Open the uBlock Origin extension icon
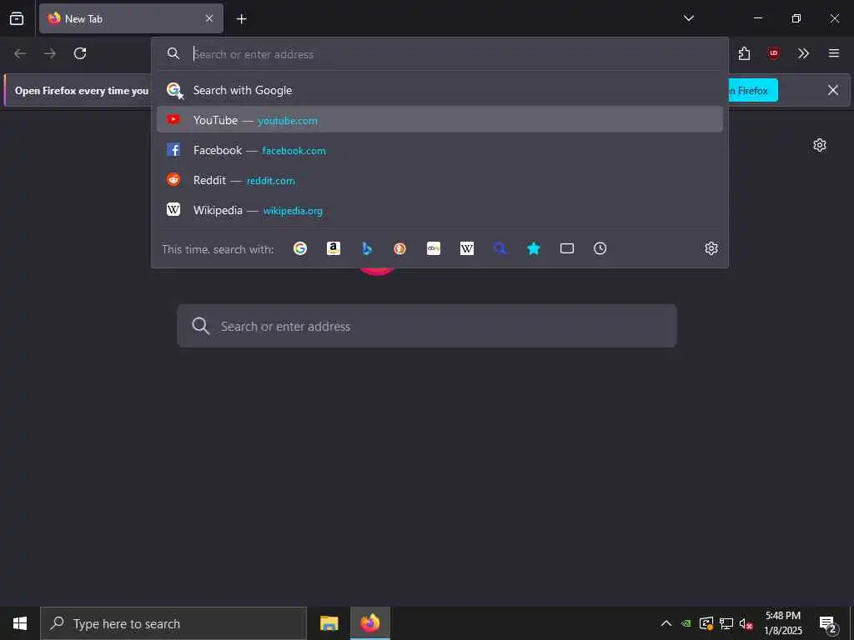Image resolution: width=854 pixels, height=640 pixels. 773,53
